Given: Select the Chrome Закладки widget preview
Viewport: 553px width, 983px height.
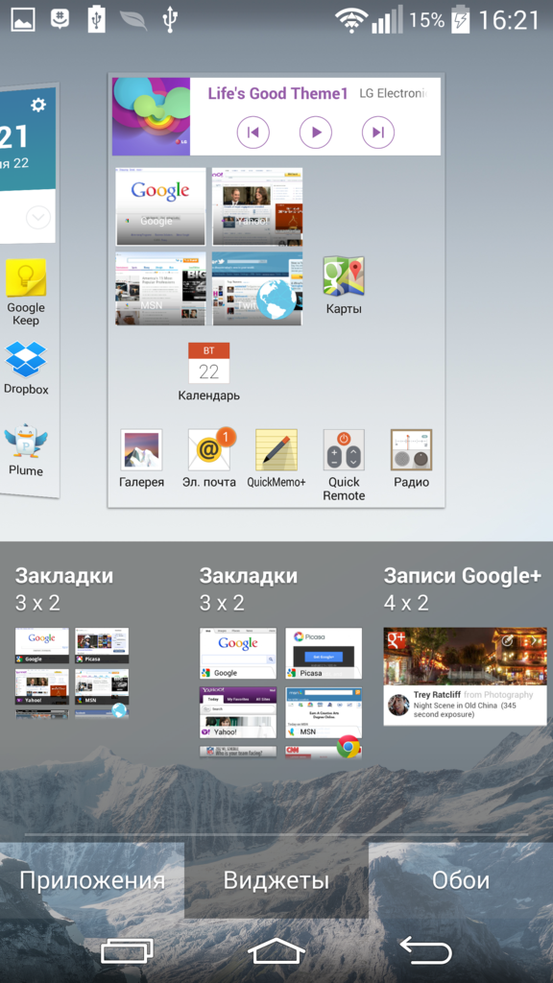Looking at the screenshot, I should click(x=281, y=693).
